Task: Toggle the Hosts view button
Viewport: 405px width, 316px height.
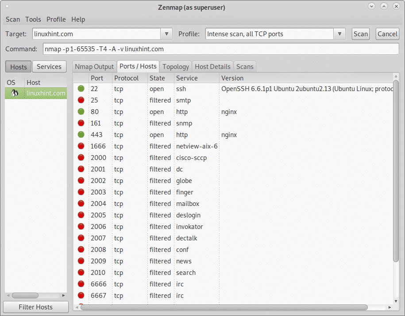Action: pyautogui.click(x=18, y=67)
